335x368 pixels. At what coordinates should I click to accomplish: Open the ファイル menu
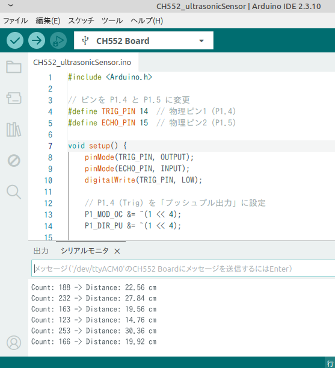15,20
